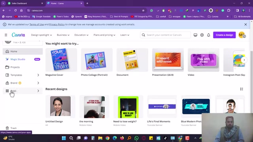Screen dimensions: 253x142
Task: Open Windows Start menu
Action: pyautogui.click(x=64, y=138)
